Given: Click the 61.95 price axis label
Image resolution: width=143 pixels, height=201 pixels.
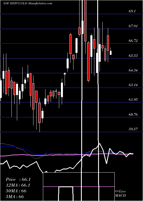Looking at the screenshot, I should tap(133, 100).
